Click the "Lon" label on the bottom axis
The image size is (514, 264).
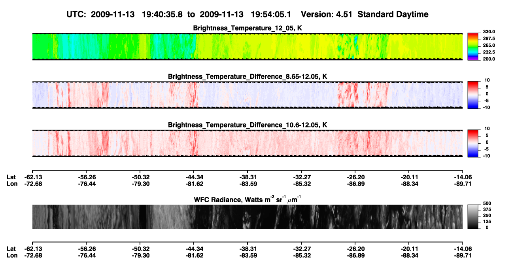12,255
